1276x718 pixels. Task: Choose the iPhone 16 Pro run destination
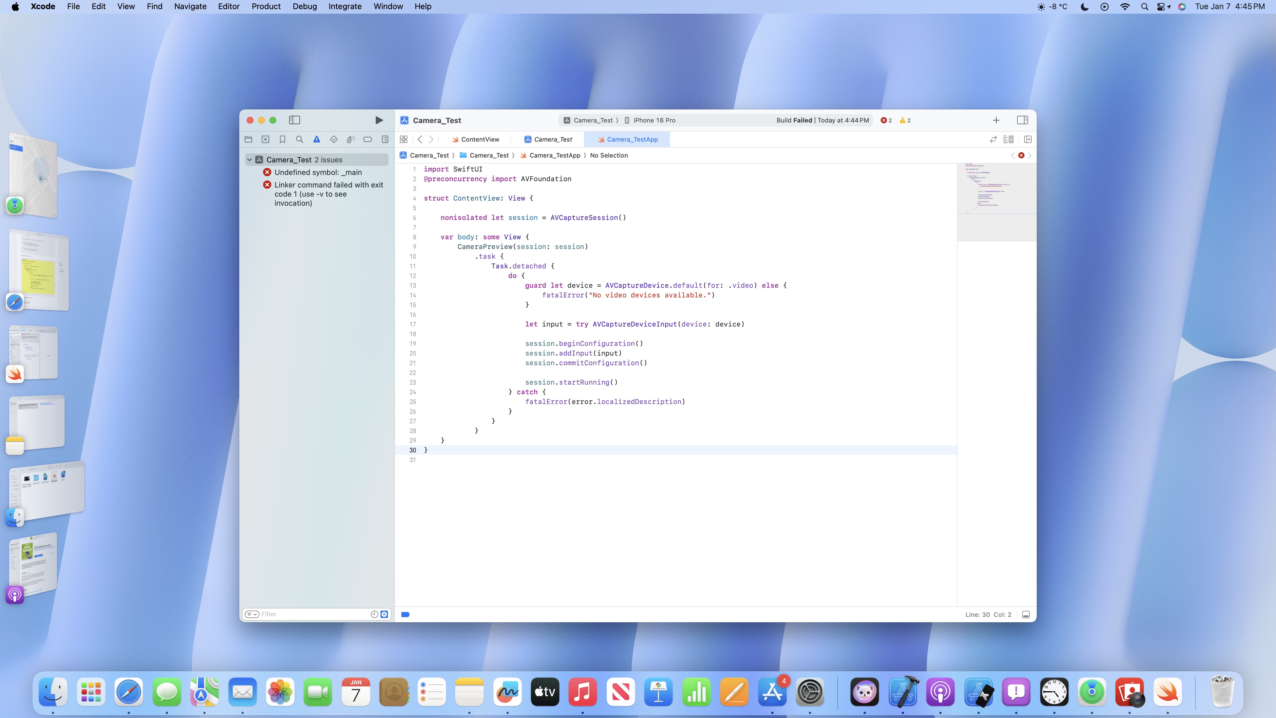(x=649, y=120)
